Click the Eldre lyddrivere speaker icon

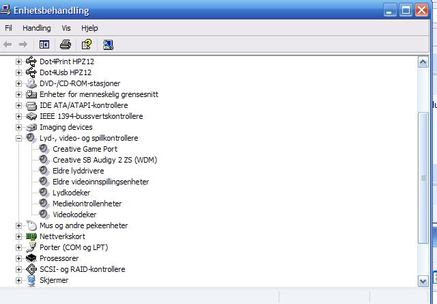44,171
